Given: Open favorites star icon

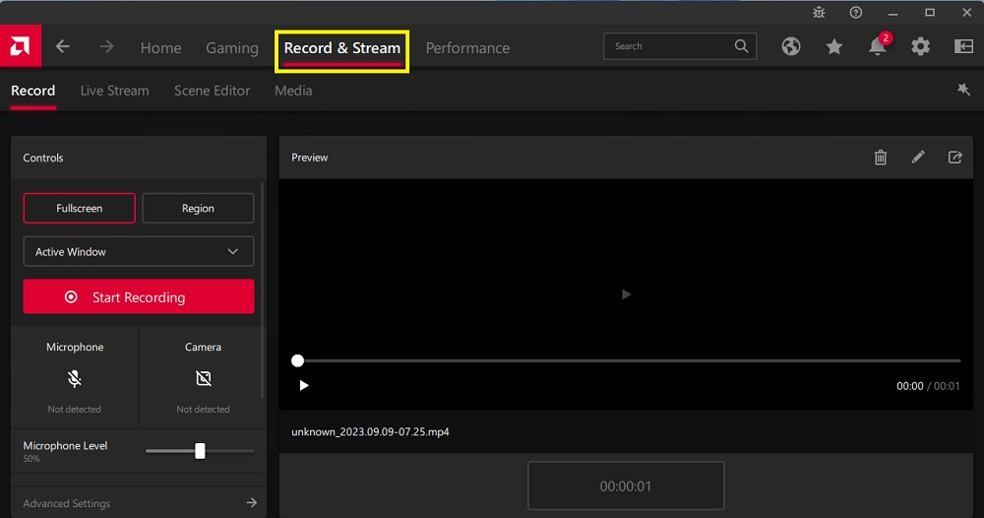Looking at the screenshot, I should click(834, 46).
